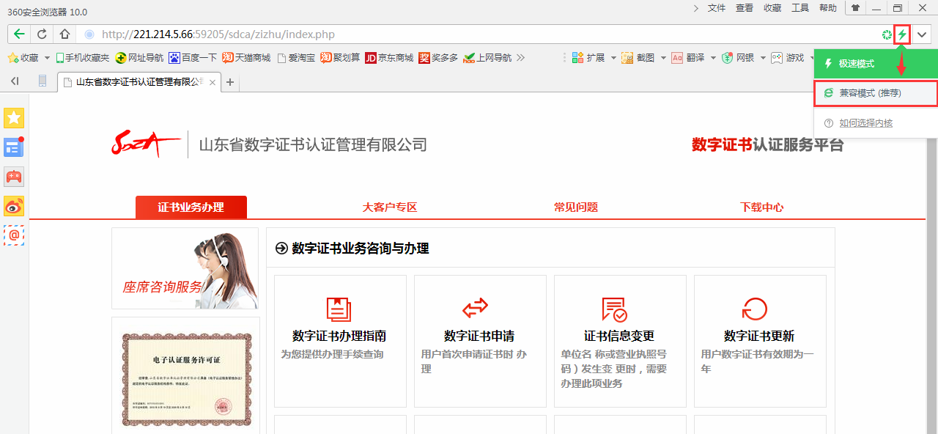Switch to the 大客户专区 tab
The height and width of the screenshot is (434, 938).
point(390,207)
